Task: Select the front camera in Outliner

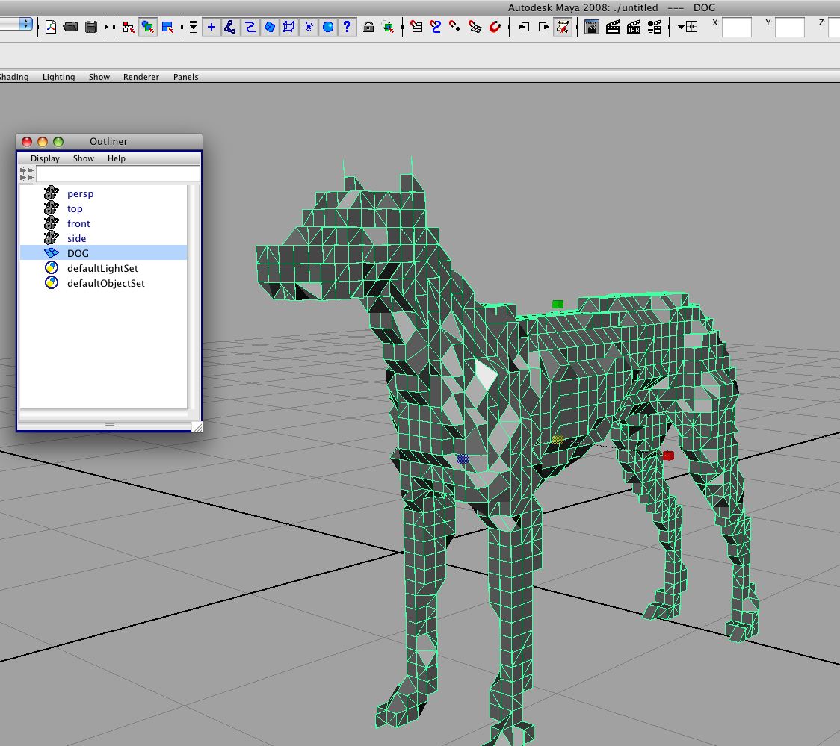Action: coord(103,224)
